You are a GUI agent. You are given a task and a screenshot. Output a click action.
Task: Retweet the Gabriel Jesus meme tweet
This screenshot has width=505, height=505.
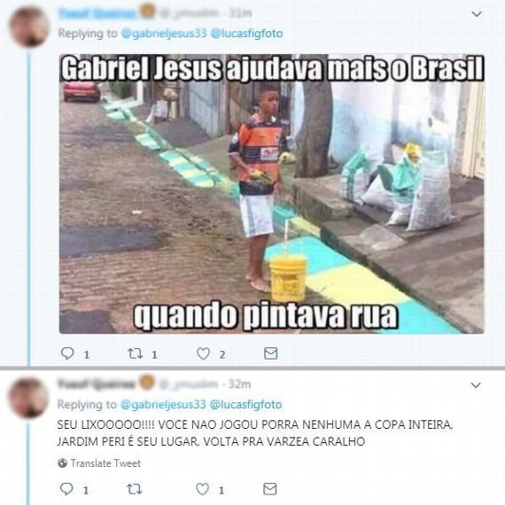point(136,353)
